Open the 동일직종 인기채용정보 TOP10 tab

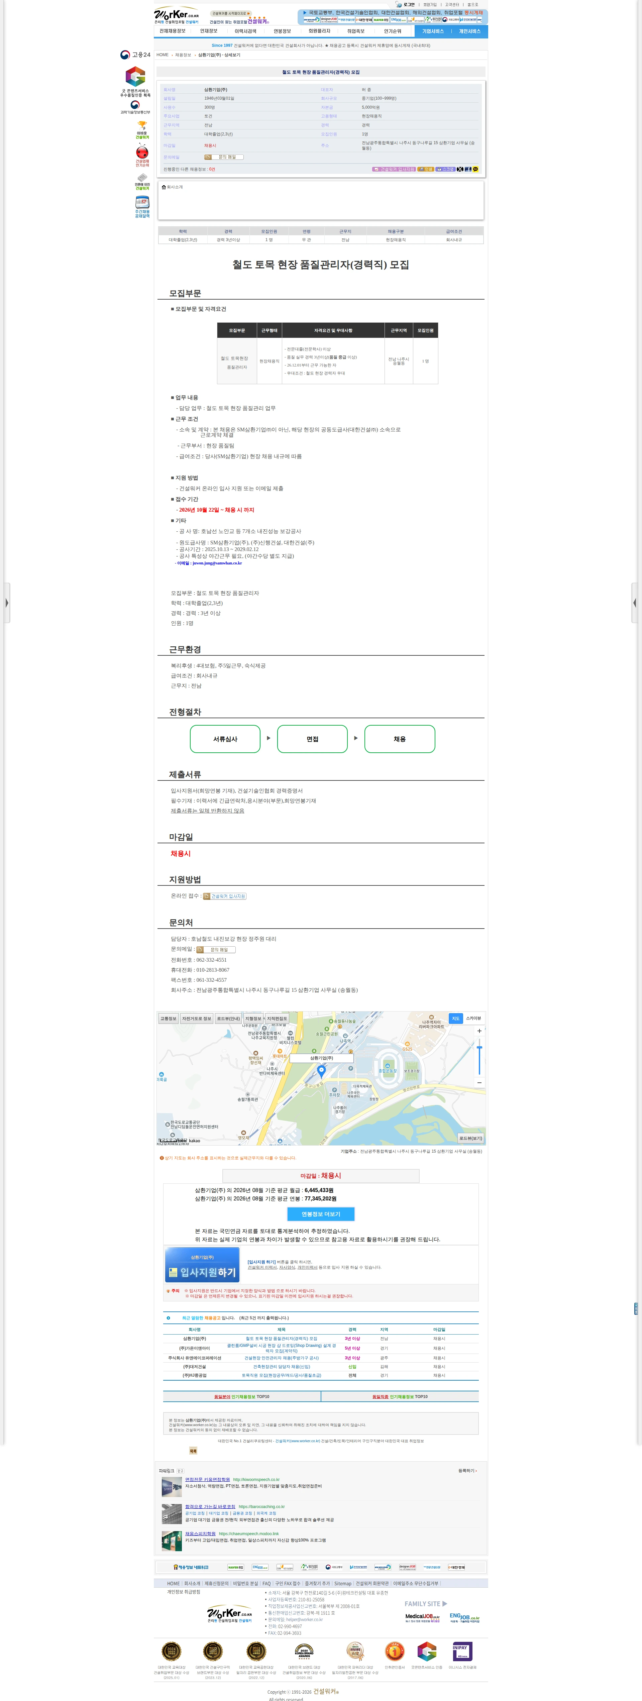click(x=400, y=1396)
